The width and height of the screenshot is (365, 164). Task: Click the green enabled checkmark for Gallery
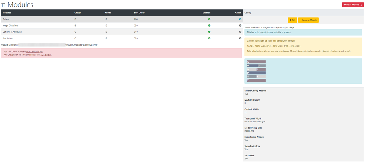coord(209,19)
